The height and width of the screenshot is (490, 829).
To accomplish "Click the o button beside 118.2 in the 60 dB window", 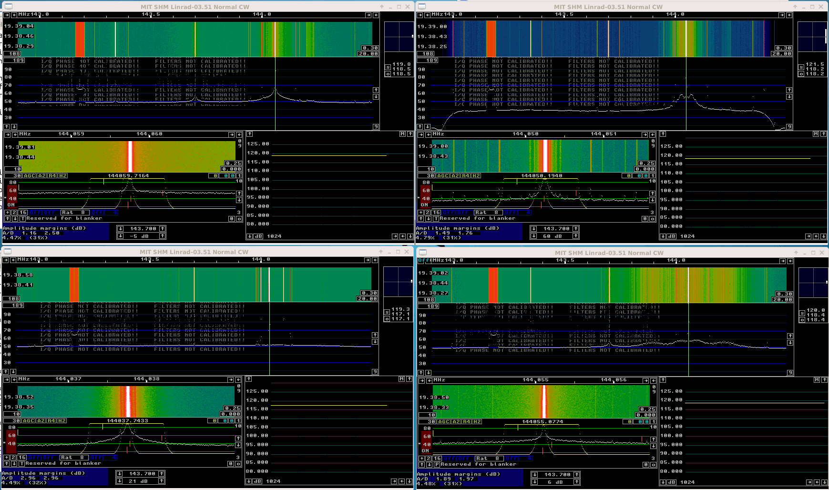I will [x=801, y=74].
